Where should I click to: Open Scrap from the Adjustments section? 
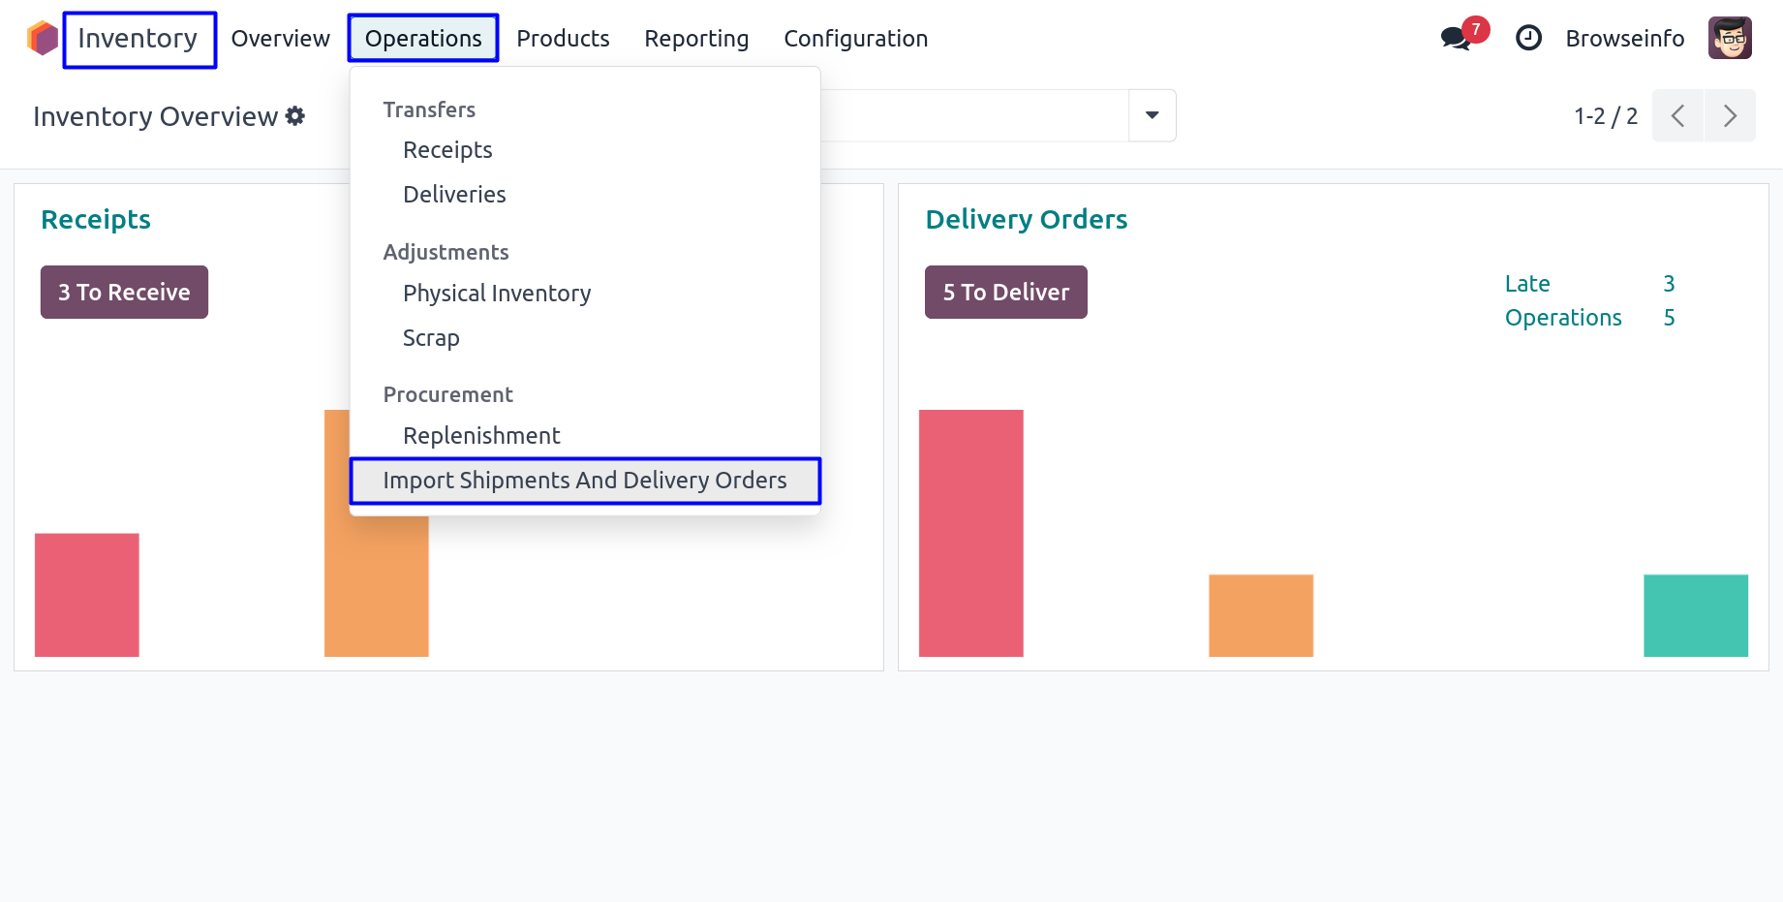431,338
